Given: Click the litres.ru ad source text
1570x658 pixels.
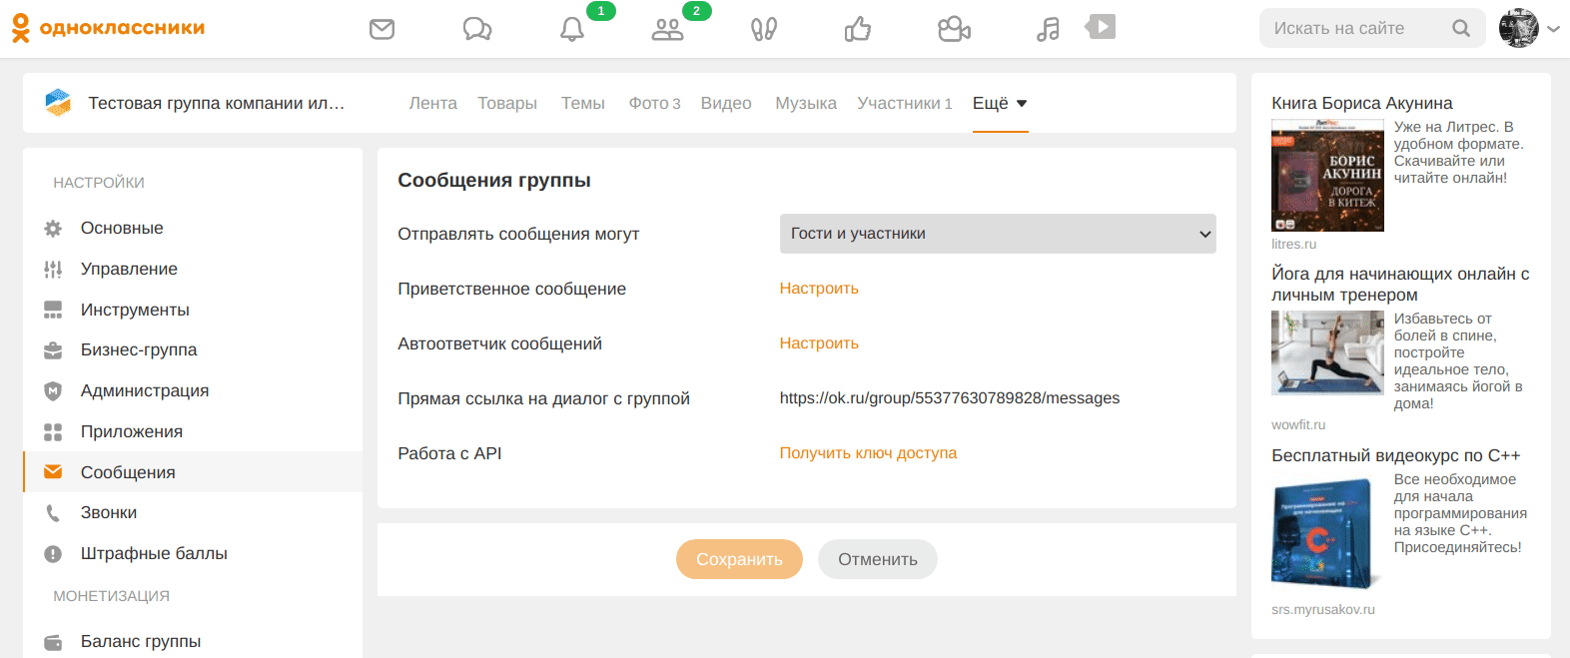Looking at the screenshot, I should point(1294,245).
